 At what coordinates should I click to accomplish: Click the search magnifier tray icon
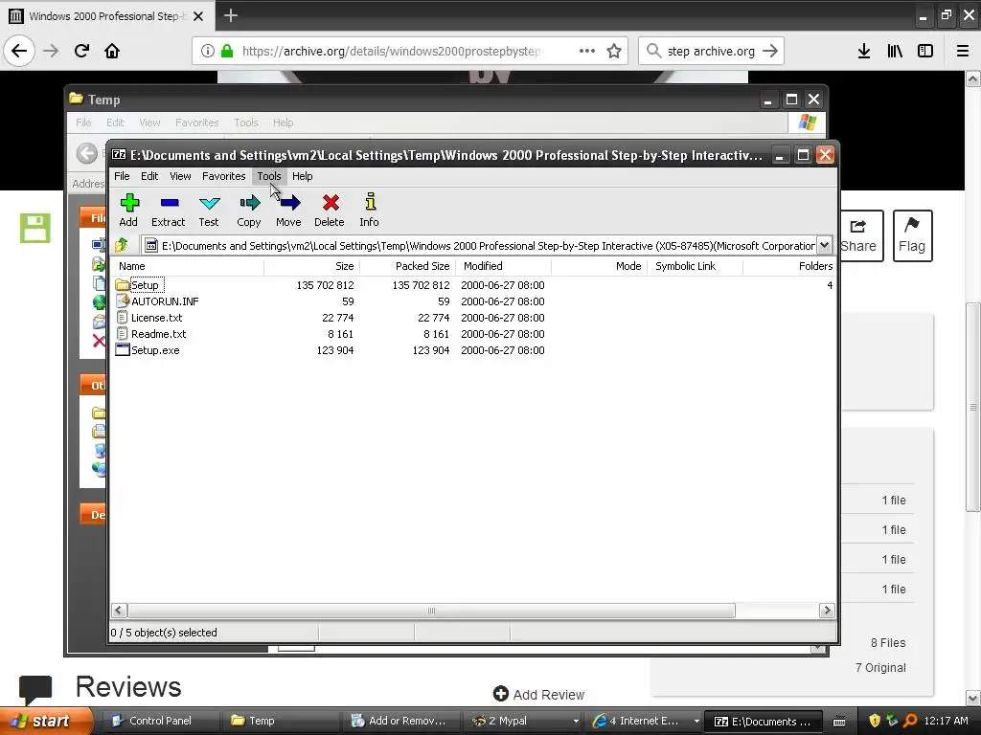[910, 721]
